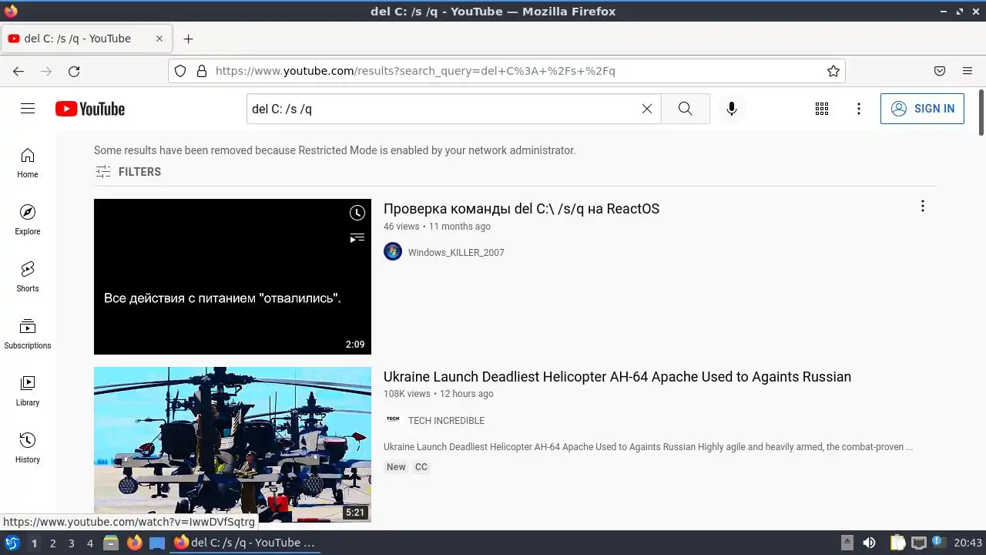Screen dimensions: 986x555
Task: Expand the FILTERS options
Action: point(129,172)
